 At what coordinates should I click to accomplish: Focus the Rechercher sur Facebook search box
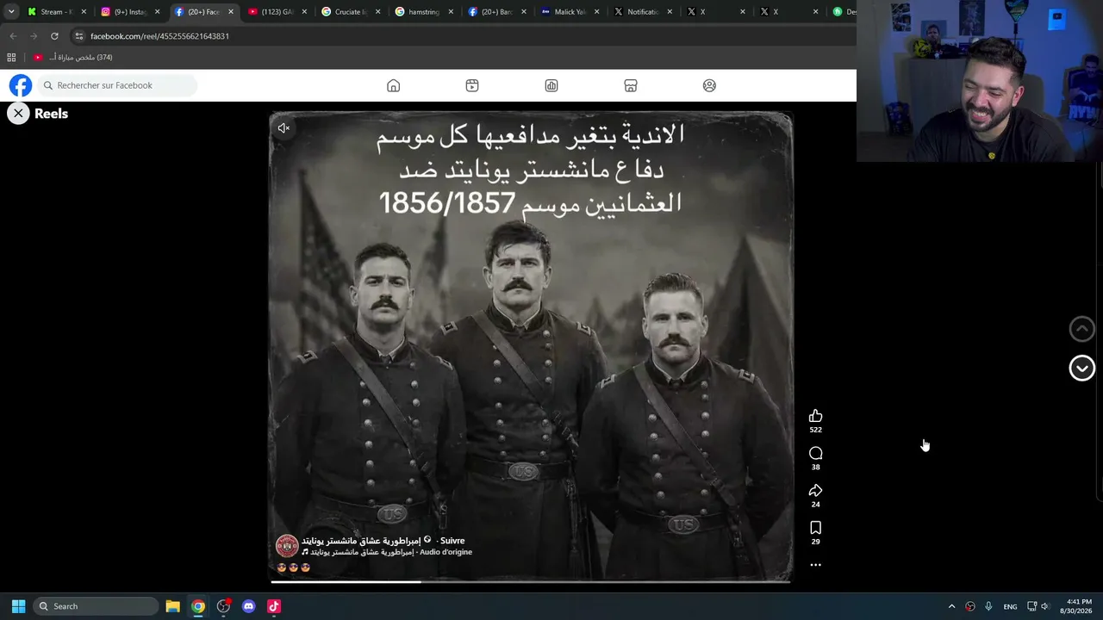117,85
